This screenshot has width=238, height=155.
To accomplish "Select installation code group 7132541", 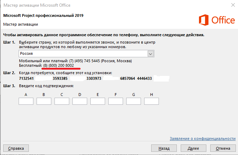I will tap(26, 78).
